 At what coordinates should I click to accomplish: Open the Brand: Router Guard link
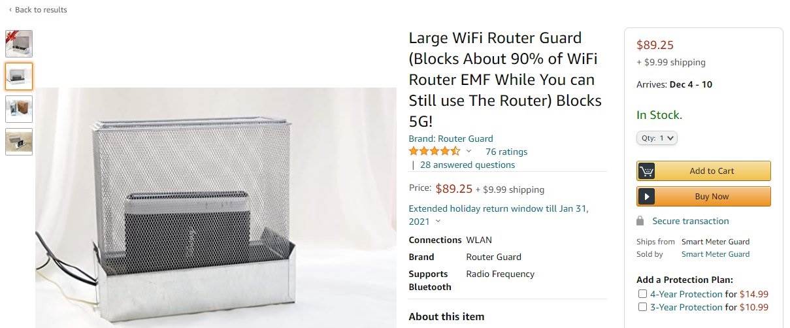click(x=451, y=139)
